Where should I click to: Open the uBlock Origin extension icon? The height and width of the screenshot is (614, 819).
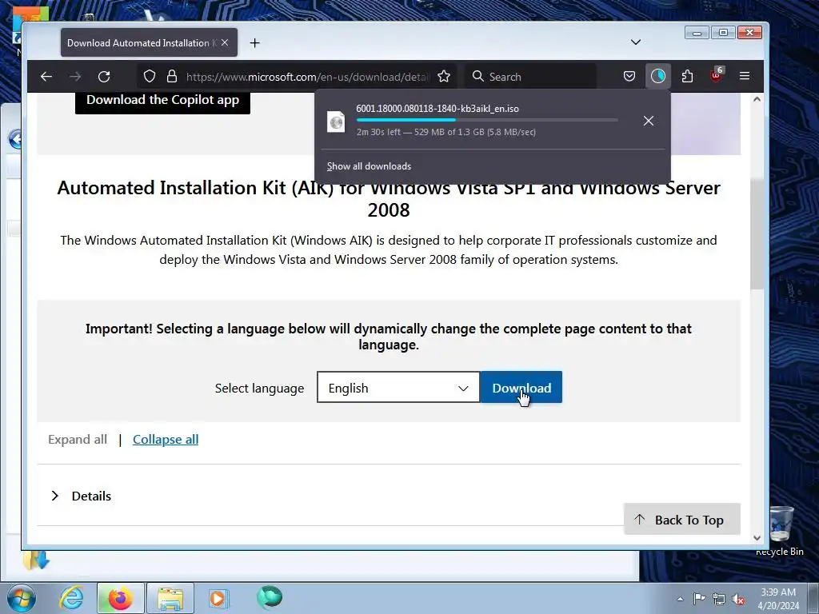[716, 77]
